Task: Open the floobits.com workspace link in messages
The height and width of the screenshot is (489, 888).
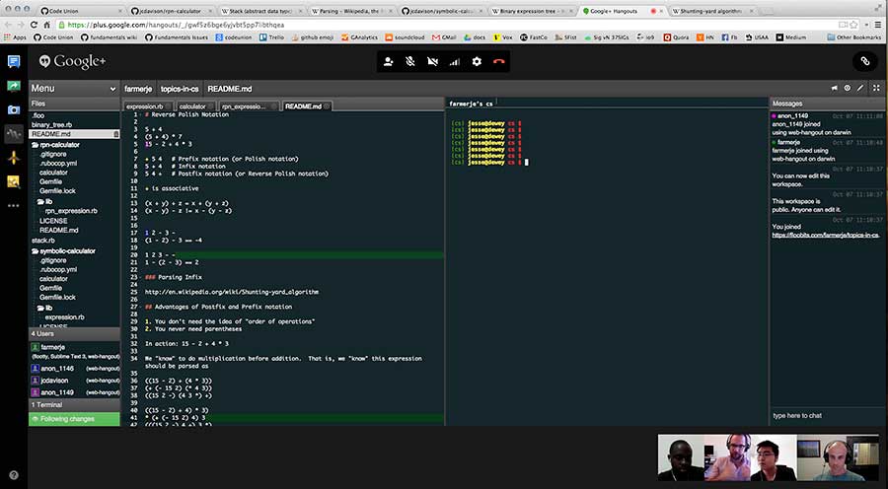Action: 826,237
